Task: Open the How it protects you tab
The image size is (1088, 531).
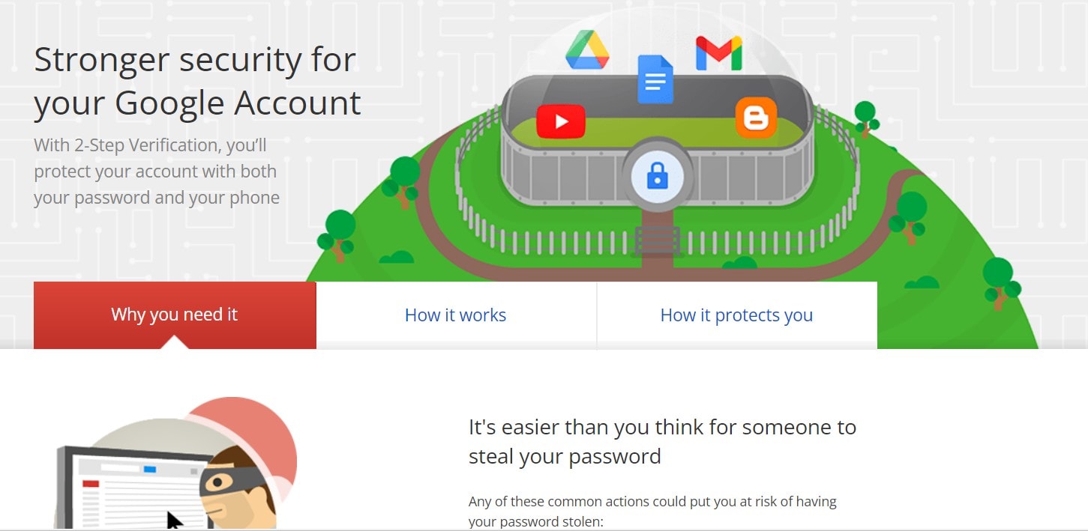Action: pyautogui.click(x=737, y=315)
